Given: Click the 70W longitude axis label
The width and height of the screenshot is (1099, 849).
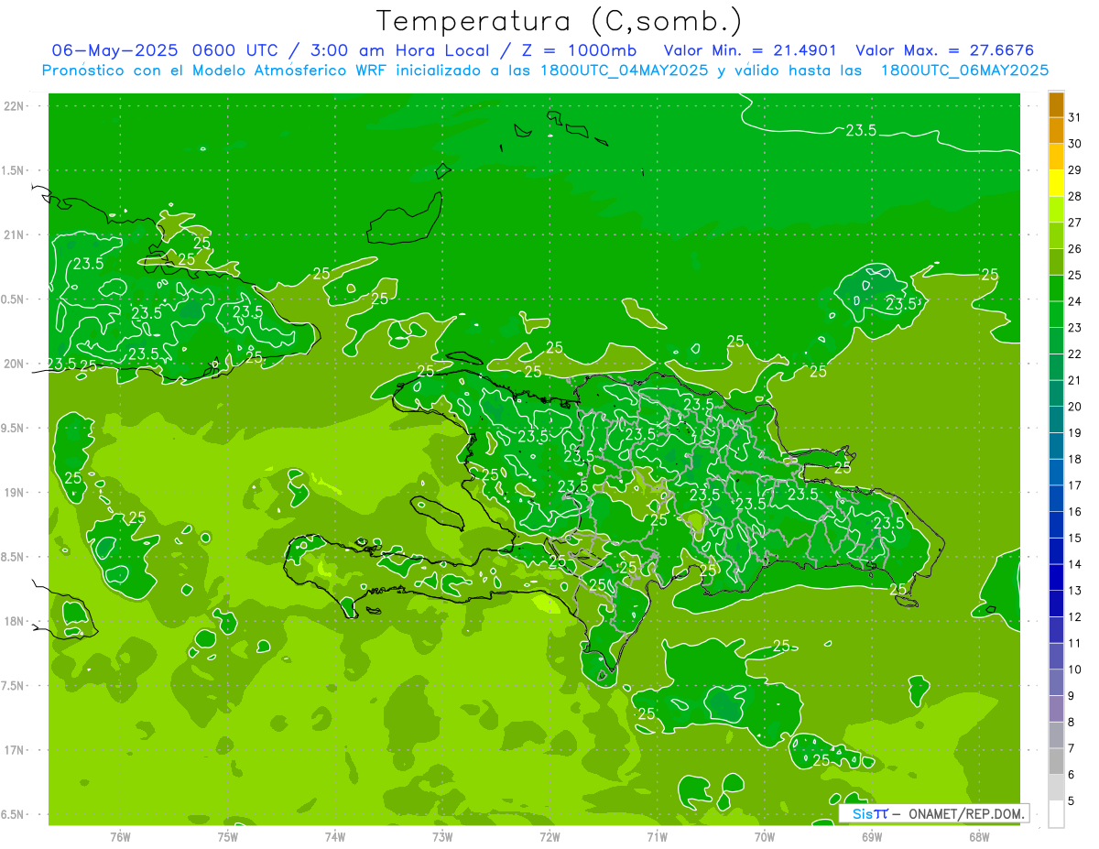Looking at the screenshot, I should [765, 836].
